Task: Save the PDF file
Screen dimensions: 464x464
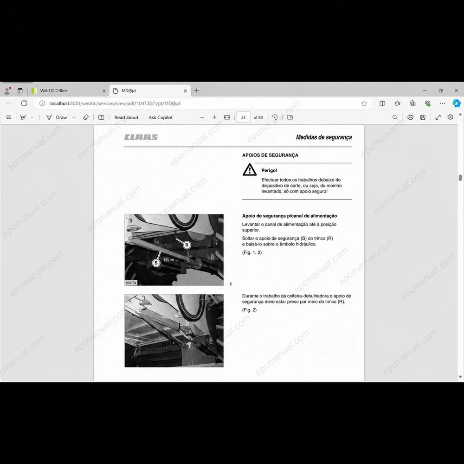Action: click(423, 117)
